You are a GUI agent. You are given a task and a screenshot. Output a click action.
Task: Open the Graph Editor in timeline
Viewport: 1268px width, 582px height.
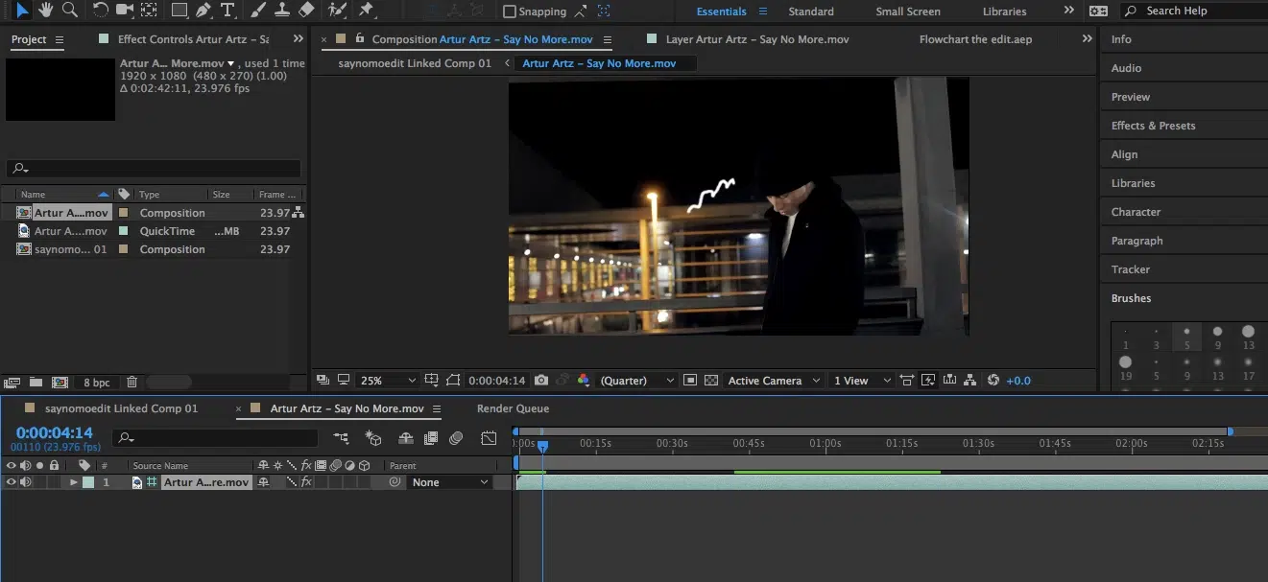[x=489, y=438]
